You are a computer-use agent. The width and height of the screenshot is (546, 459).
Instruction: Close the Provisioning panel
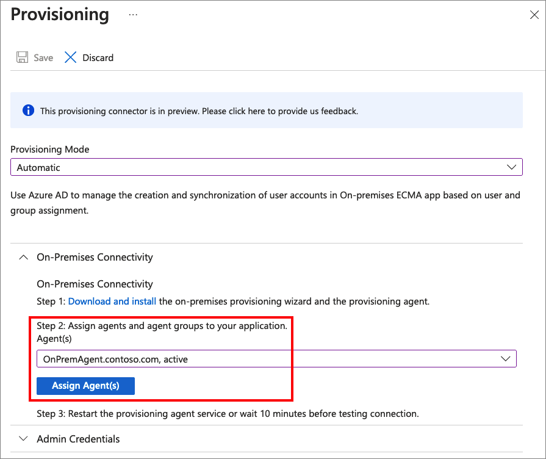(534, 15)
